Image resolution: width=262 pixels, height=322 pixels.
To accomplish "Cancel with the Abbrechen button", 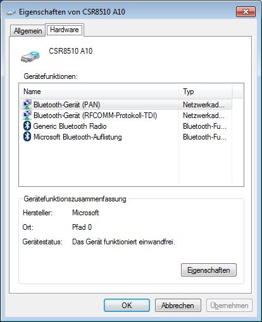I will click(x=178, y=306).
